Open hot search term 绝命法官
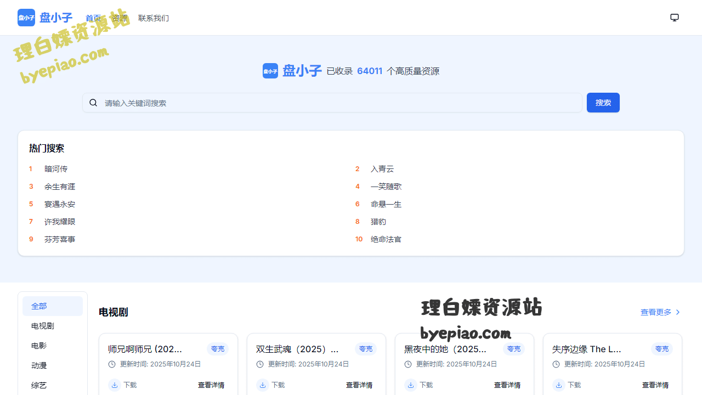This screenshot has height=395, width=702. coord(386,239)
